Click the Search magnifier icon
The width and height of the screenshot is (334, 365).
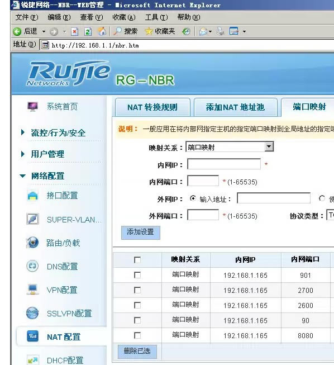[x=117, y=31]
